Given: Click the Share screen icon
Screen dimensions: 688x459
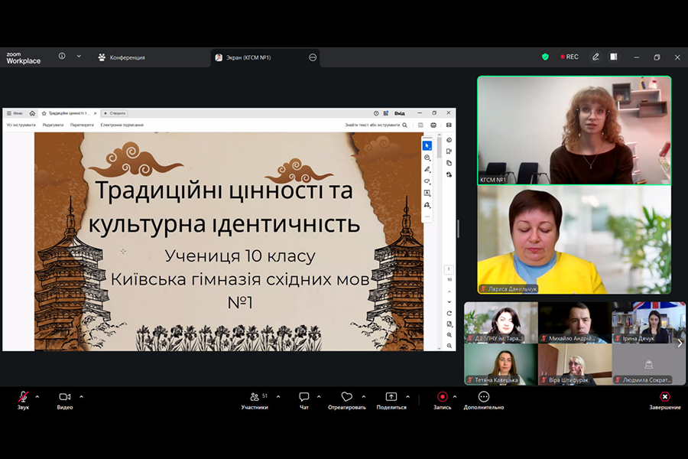Looking at the screenshot, I should coord(391,396).
